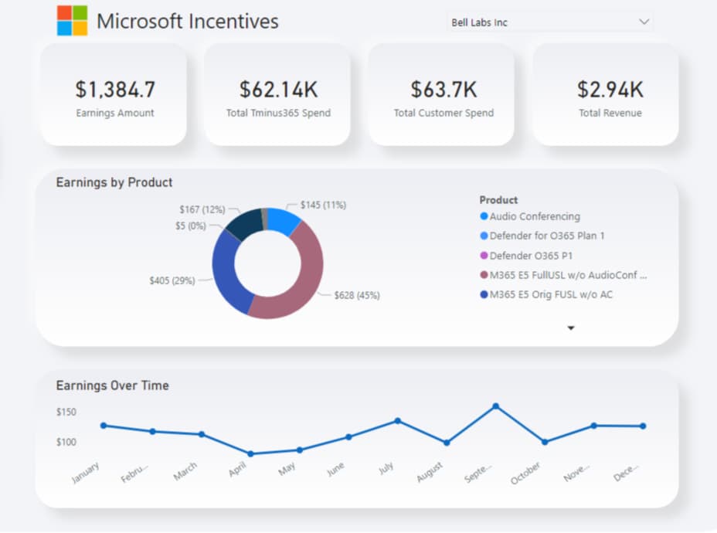This screenshot has height=533, width=717.
Task: Click the Microsoft four-color logo
Action: pyautogui.click(x=72, y=21)
